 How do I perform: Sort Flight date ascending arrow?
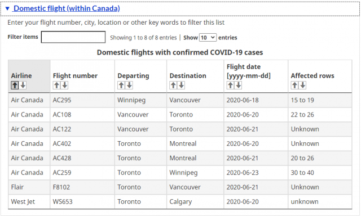[231, 85]
